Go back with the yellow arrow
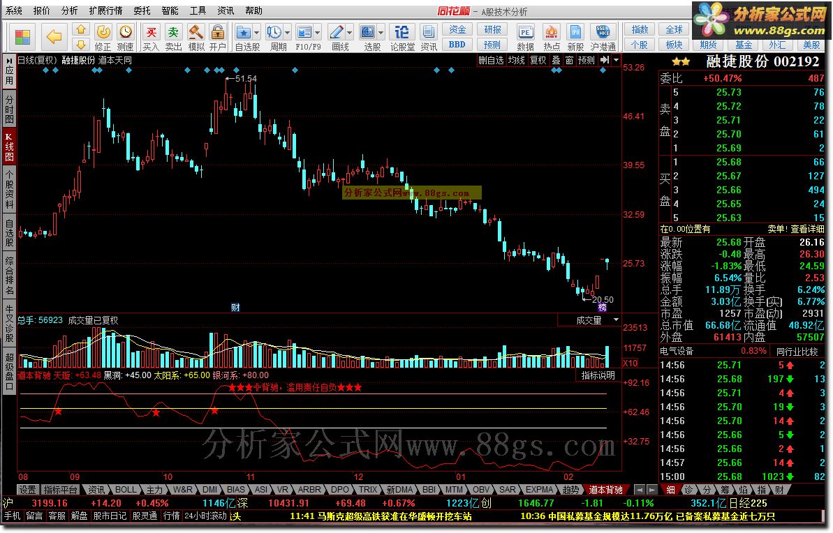The width and height of the screenshot is (833, 533). pos(54,37)
